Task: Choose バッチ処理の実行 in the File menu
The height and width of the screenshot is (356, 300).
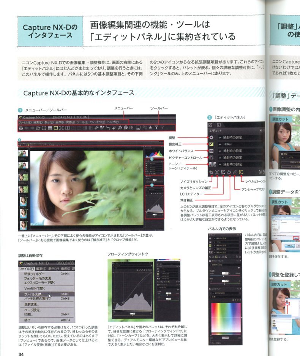Action: coord(47,299)
